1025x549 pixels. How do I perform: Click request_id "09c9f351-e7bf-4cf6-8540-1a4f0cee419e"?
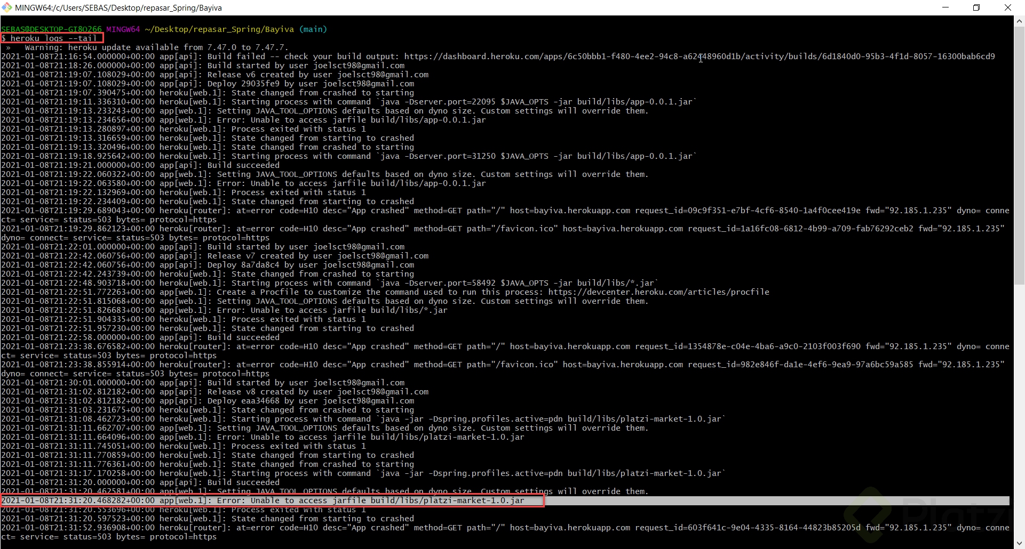pyautogui.click(x=774, y=211)
